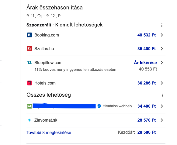Screen dimensions: 177x145
Task: Expand the Szallas.hu offer chevron
Action: coord(162,49)
